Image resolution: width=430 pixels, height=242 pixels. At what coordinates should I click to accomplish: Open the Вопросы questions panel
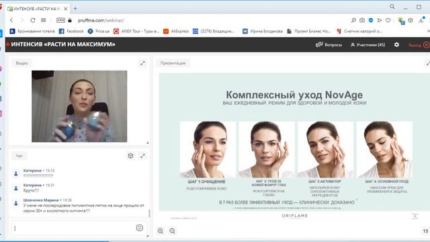click(329, 45)
